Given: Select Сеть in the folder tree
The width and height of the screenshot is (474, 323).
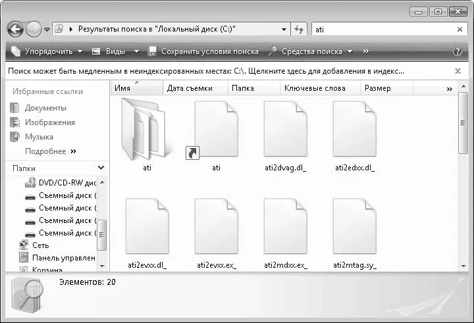Looking at the screenshot, I should coord(40,245).
